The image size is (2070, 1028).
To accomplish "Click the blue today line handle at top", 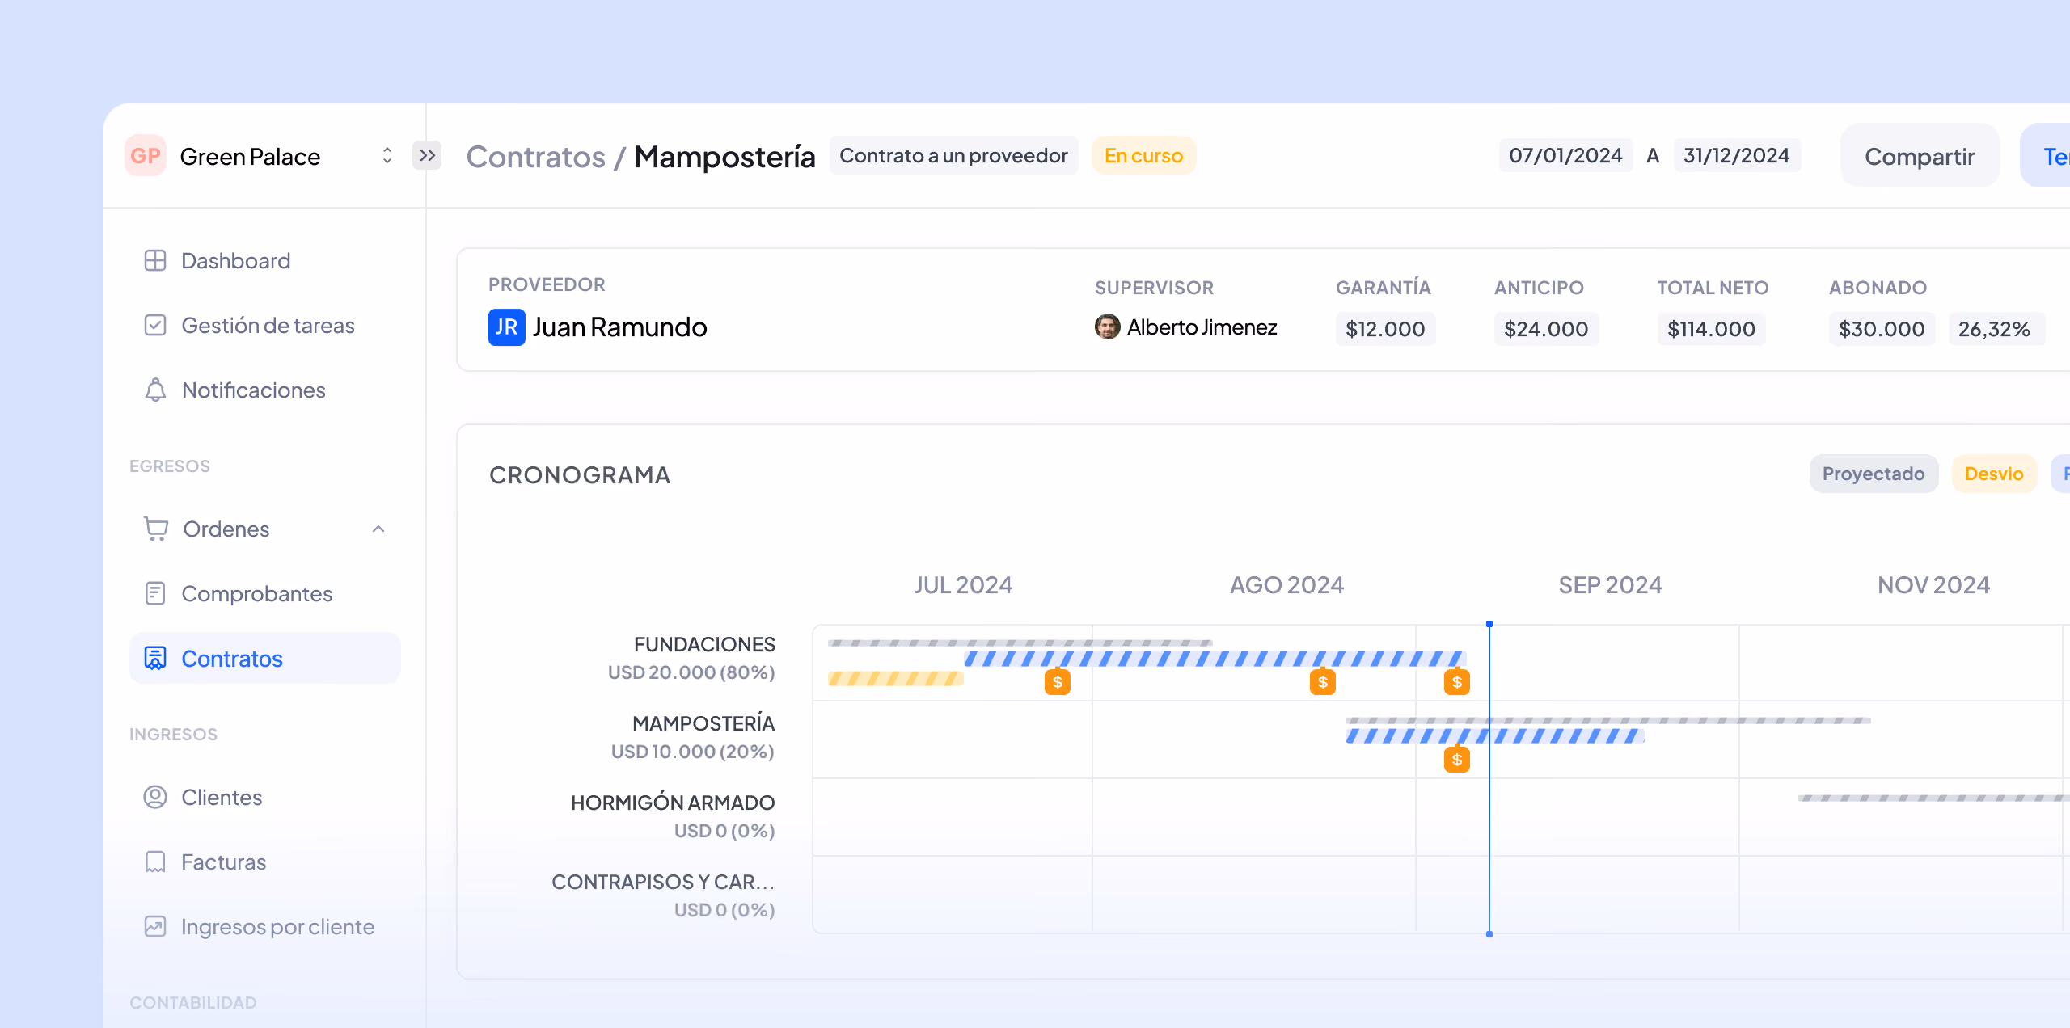I will click(1489, 624).
